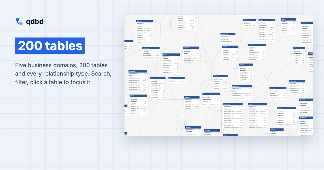The width and height of the screenshot is (324, 170).
Task: Click the "Five business domains" description text
Action: [x=63, y=73]
